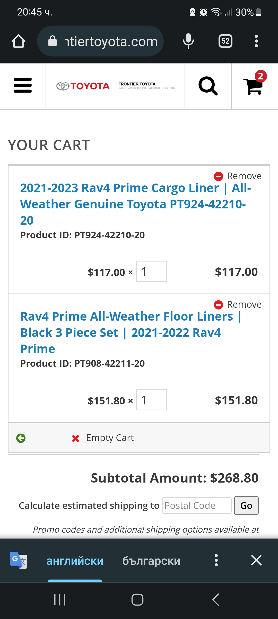This screenshot has height=619, width=278.
Task: Empty the entire cart
Action: (109, 438)
